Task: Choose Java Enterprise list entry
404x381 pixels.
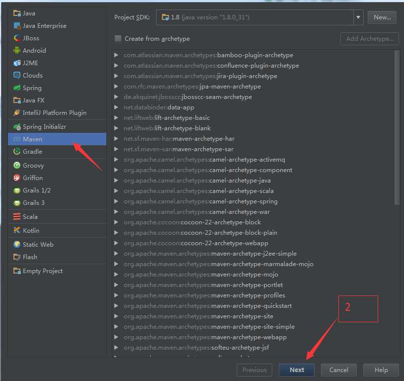Action: coord(57,25)
